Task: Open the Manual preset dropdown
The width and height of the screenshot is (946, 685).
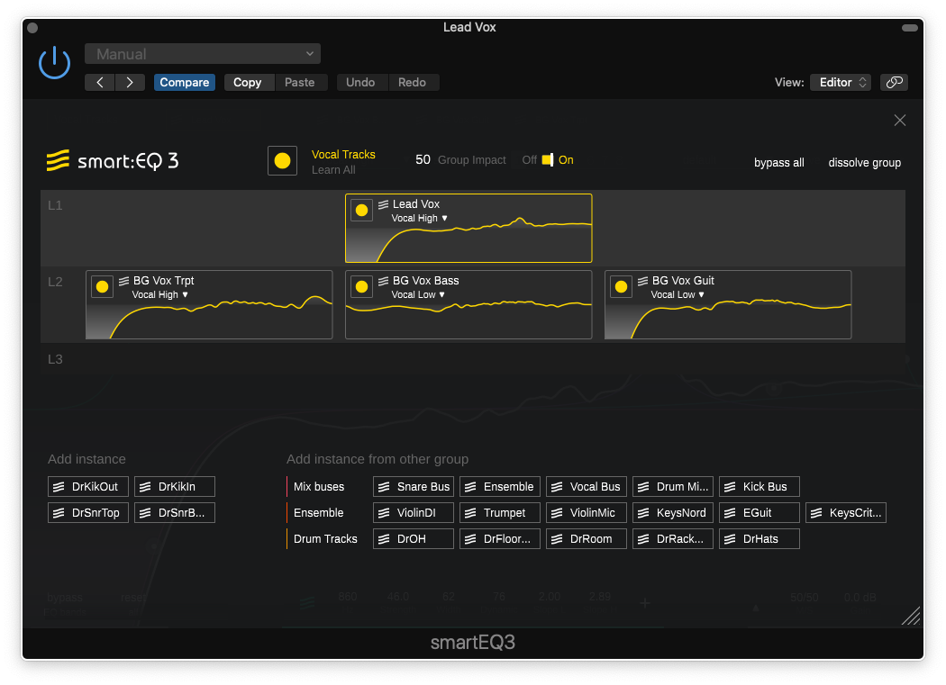Action: (203, 54)
